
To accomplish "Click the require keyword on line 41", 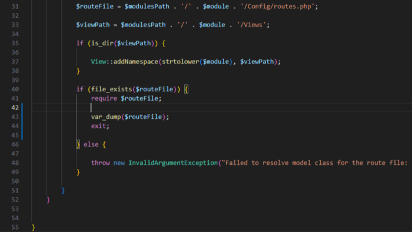I will coord(104,98).
